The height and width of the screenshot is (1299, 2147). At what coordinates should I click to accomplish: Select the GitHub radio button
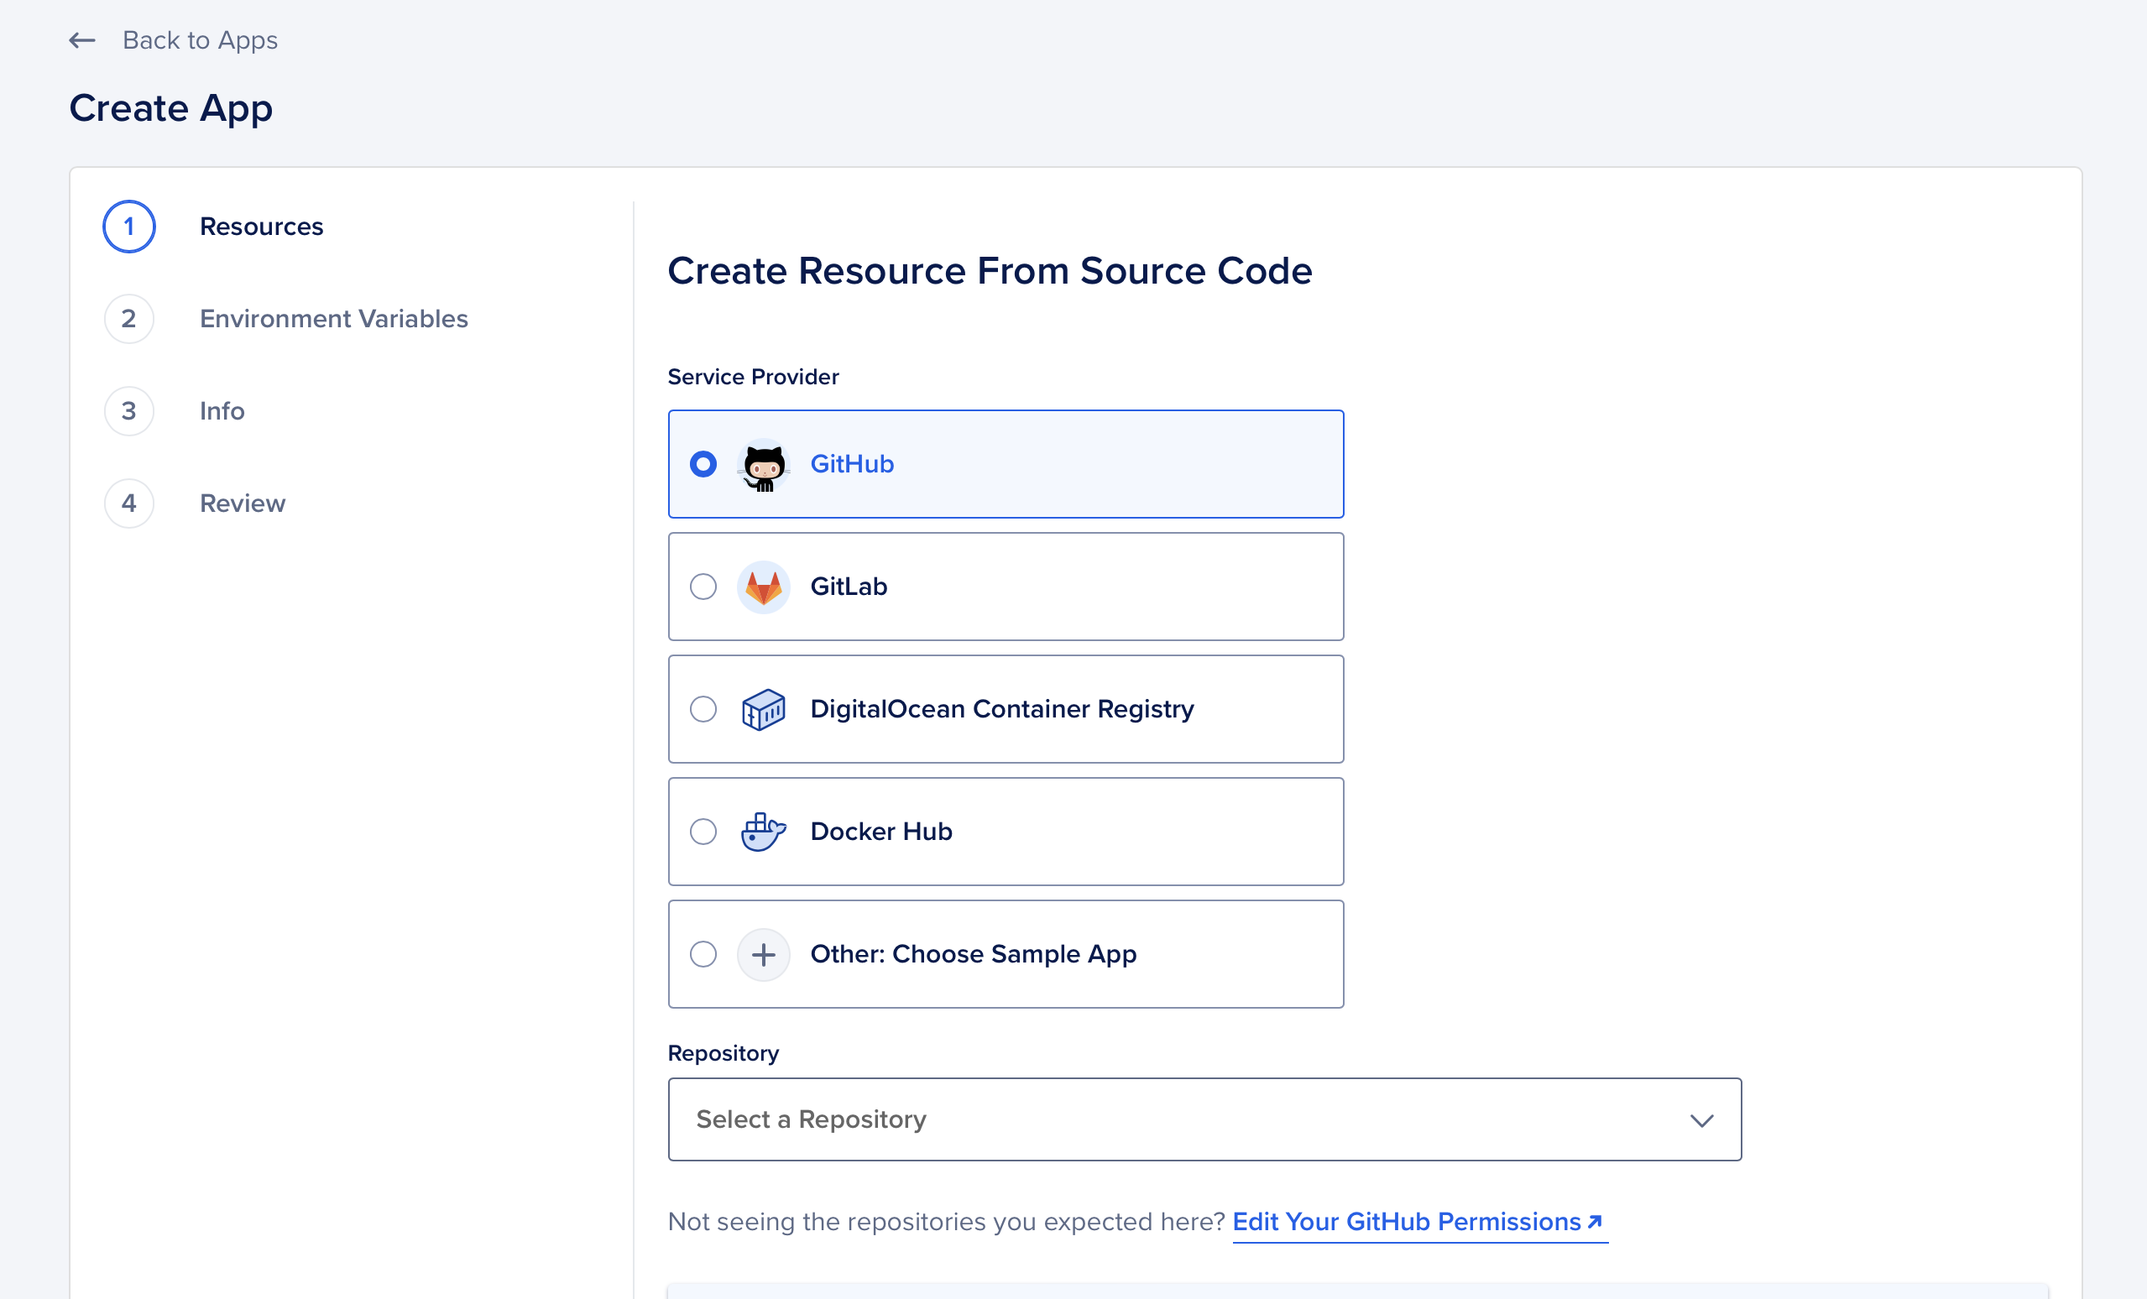click(703, 464)
